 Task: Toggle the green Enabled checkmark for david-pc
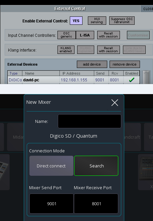(132, 80)
